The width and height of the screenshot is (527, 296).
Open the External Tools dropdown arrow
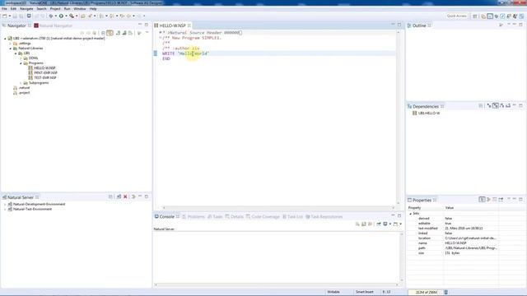77,16
